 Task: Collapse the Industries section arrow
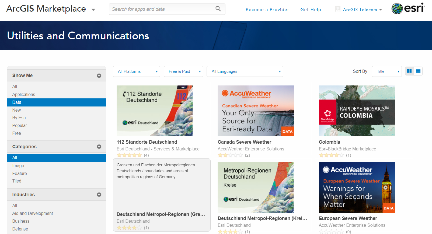coord(99,195)
